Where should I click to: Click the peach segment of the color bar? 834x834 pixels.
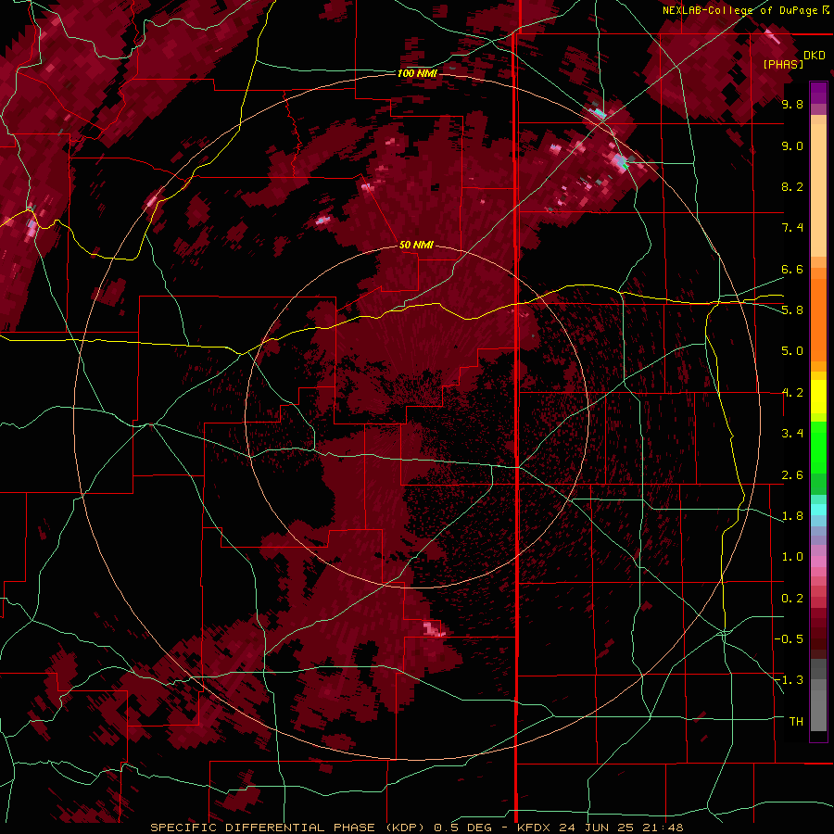click(x=818, y=189)
